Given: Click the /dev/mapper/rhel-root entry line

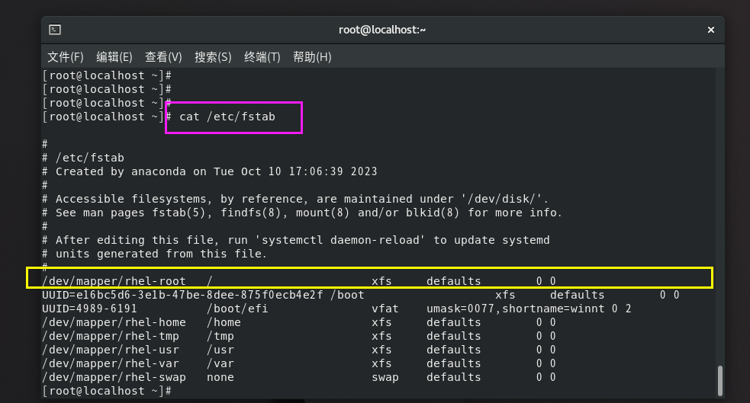Looking at the screenshot, I should [300, 281].
